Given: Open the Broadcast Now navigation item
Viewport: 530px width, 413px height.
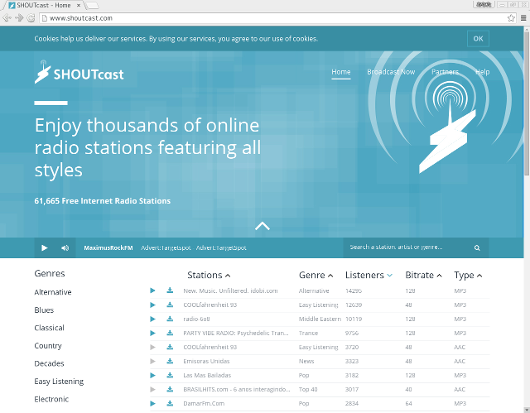Looking at the screenshot, I should pos(391,72).
